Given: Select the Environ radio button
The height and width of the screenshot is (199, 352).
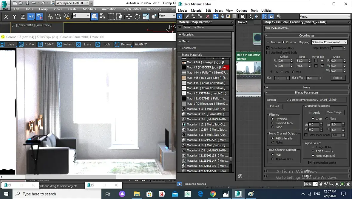Looking at the screenshot, I should point(283,42).
